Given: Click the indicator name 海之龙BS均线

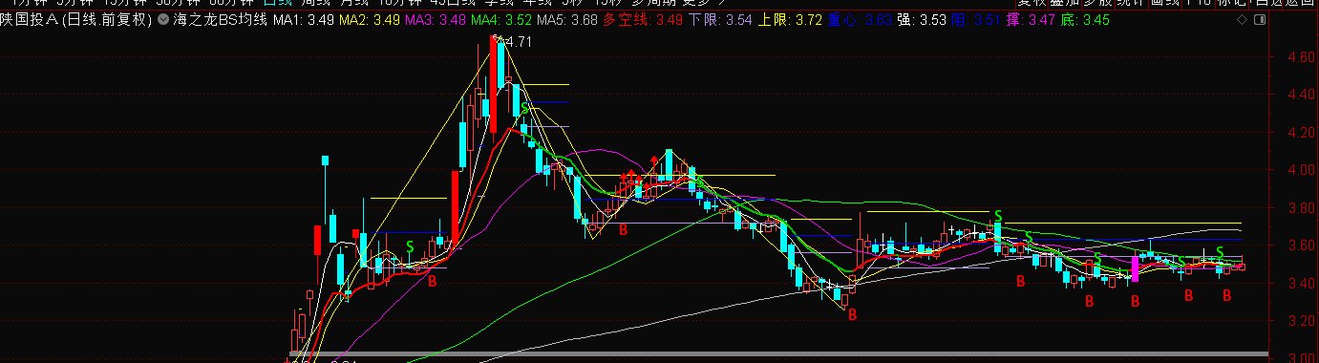Looking at the screenshot, I should click(x=221, y=19).
